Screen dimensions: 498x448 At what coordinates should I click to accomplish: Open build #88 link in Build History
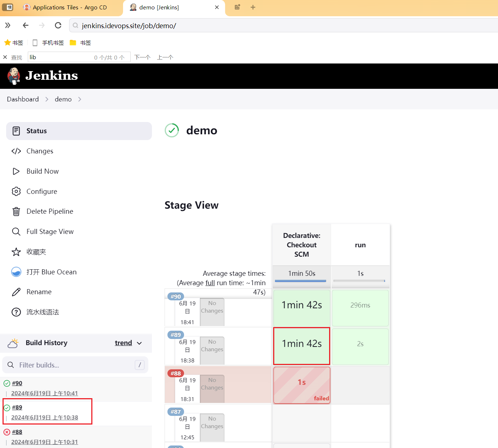click(17, 432)
